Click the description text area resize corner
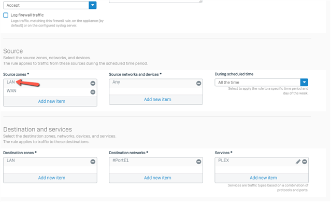This screenshot has width=331, height=202. coord(200,1)
